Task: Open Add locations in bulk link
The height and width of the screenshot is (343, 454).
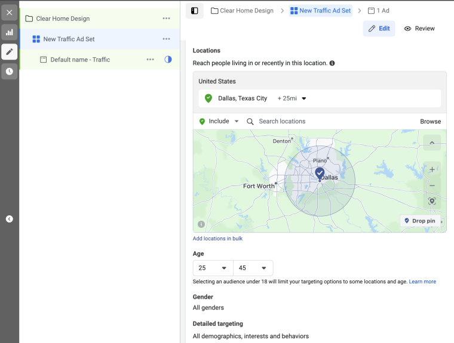Action: pyautogui.click(x=217, y=239)
